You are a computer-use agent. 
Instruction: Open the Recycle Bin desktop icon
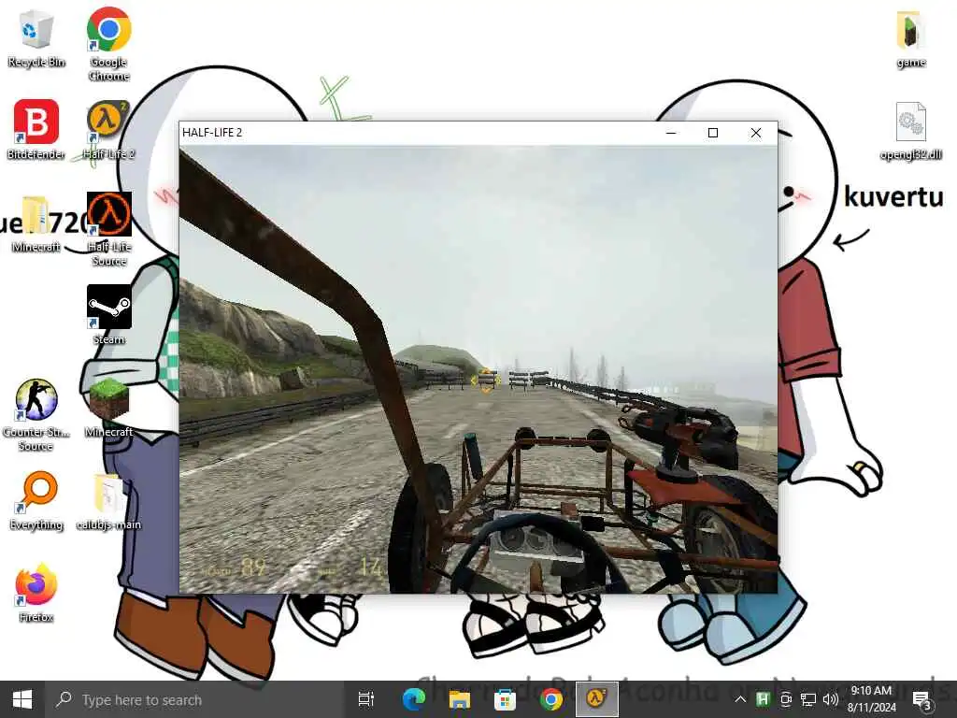point(36,37)
